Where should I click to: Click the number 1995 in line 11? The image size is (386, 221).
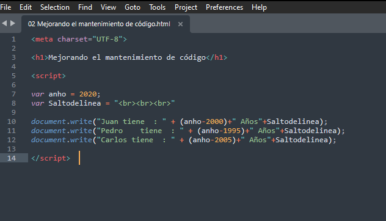[231, 131]
